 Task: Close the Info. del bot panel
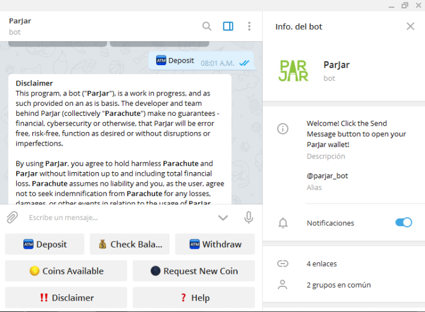tap(411, 26)
